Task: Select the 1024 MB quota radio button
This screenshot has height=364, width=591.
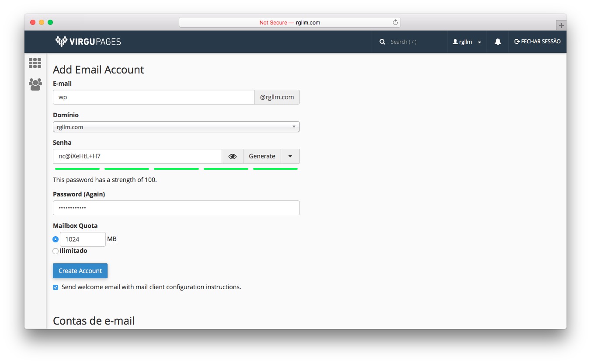Action: click(56, 239)
